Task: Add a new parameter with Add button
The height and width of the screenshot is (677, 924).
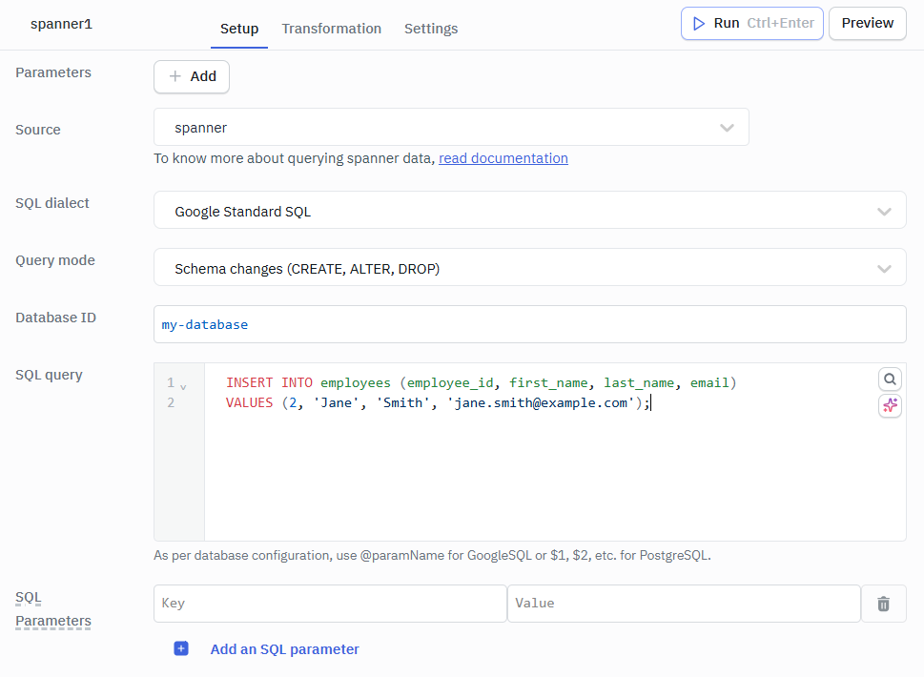Action: pos(192,76)
